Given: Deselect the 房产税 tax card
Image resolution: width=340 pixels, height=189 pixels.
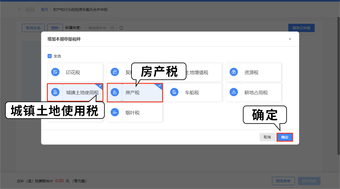Looking at the screenshot, I should tap(142, 93).
